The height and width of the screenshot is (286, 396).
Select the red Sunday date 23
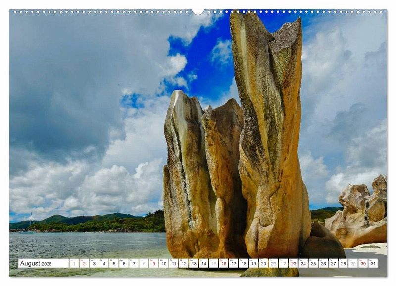[294, 263]
